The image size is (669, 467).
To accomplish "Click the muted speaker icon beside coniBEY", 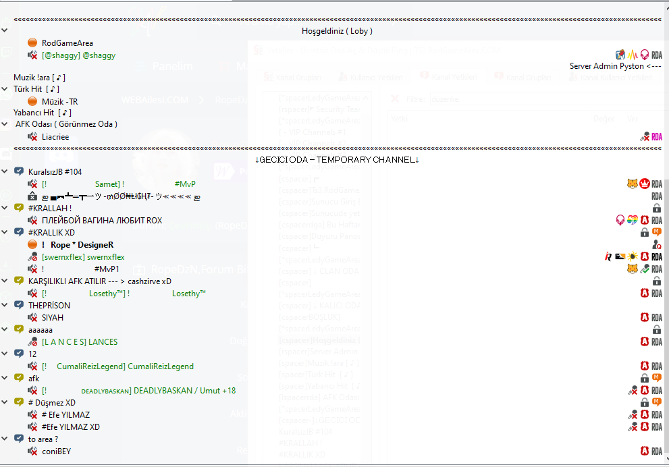I will click(x=32, y=451).
